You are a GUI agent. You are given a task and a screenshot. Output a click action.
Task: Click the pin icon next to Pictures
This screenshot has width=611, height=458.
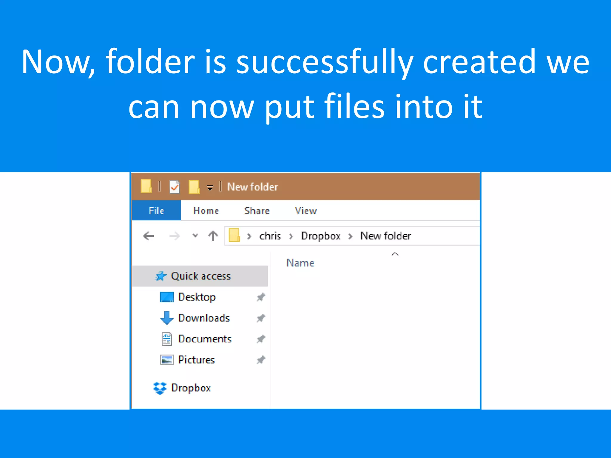(x=261, y=360)
